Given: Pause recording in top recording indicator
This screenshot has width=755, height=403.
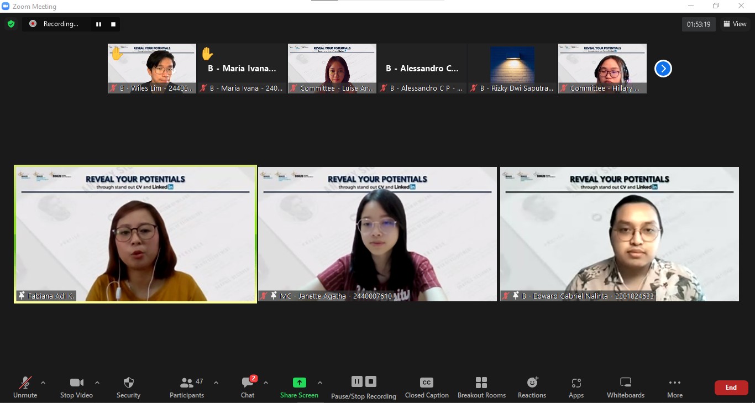Looking at the screenshot, I should 98,24.
